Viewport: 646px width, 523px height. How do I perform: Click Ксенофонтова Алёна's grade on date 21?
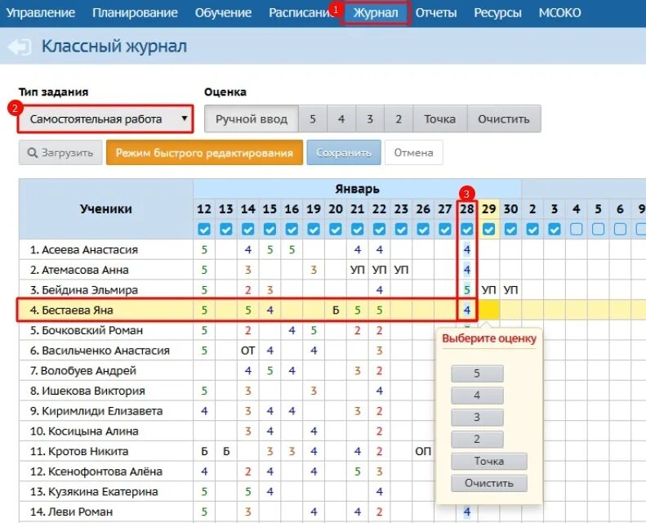click(358, 472)
